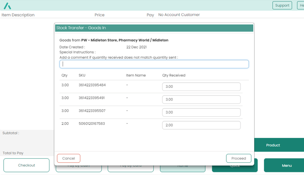Click the Checkout button
This screenshot has width=304, height=195.
pos(26,166)
